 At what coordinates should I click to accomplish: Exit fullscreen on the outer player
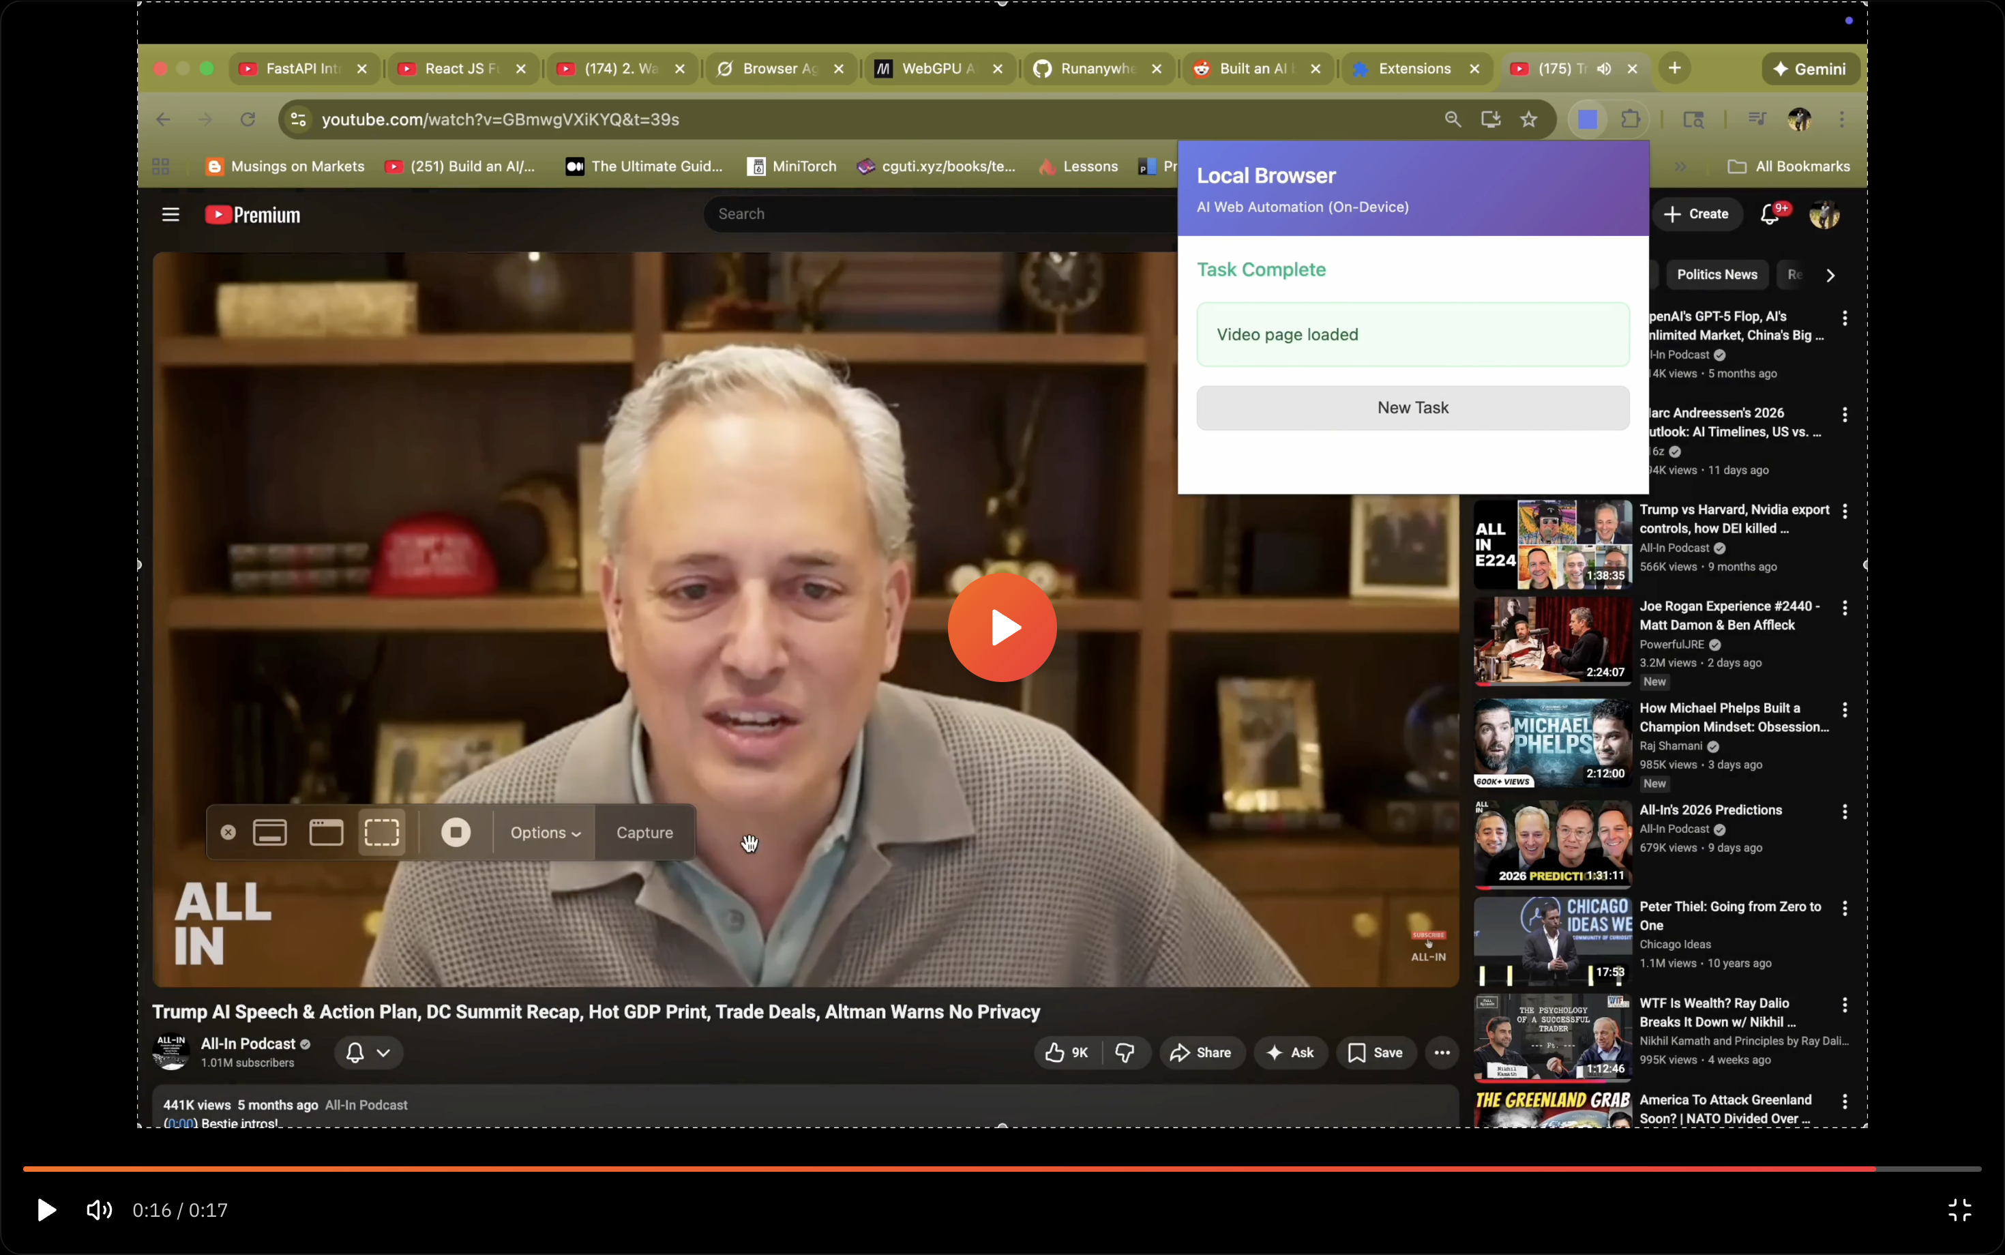[x=1959, y=1209]
